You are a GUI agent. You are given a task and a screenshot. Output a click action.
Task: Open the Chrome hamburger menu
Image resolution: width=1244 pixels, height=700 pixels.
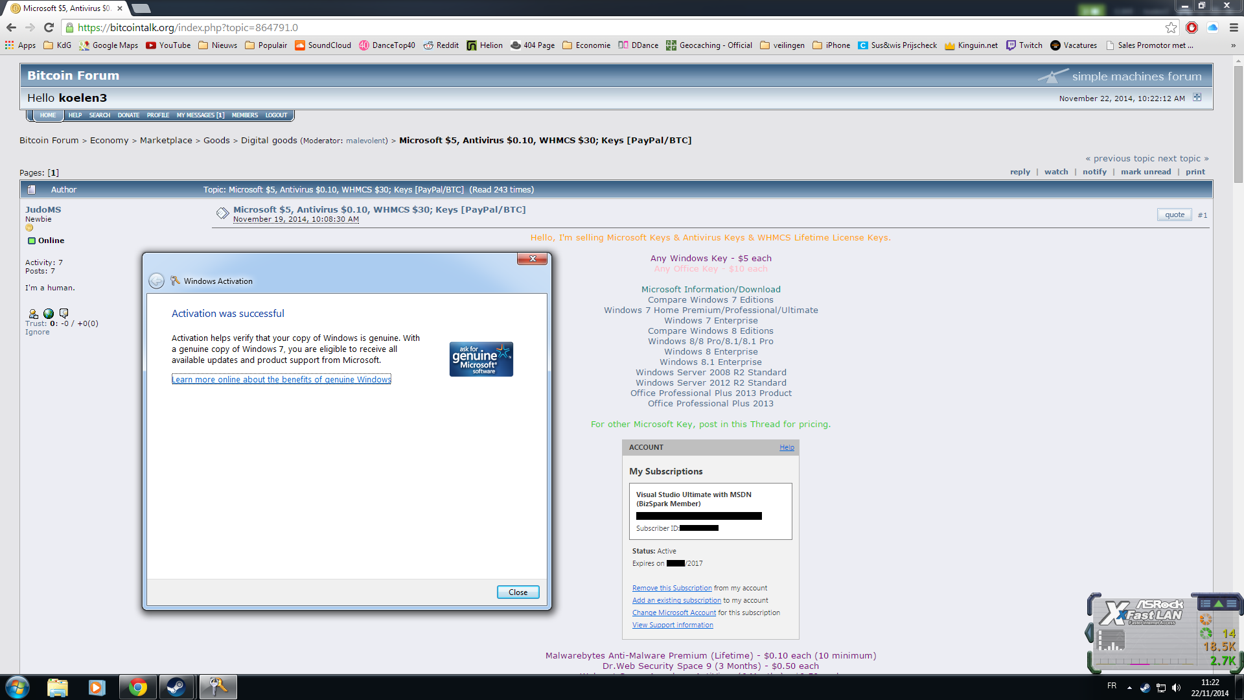point(1234,27)
